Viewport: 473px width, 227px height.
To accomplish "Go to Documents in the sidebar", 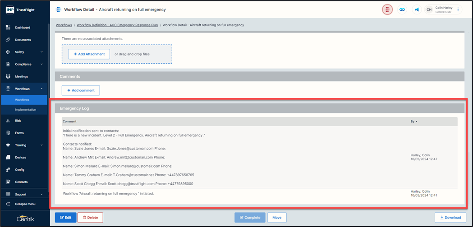I will tap(23, 40).
